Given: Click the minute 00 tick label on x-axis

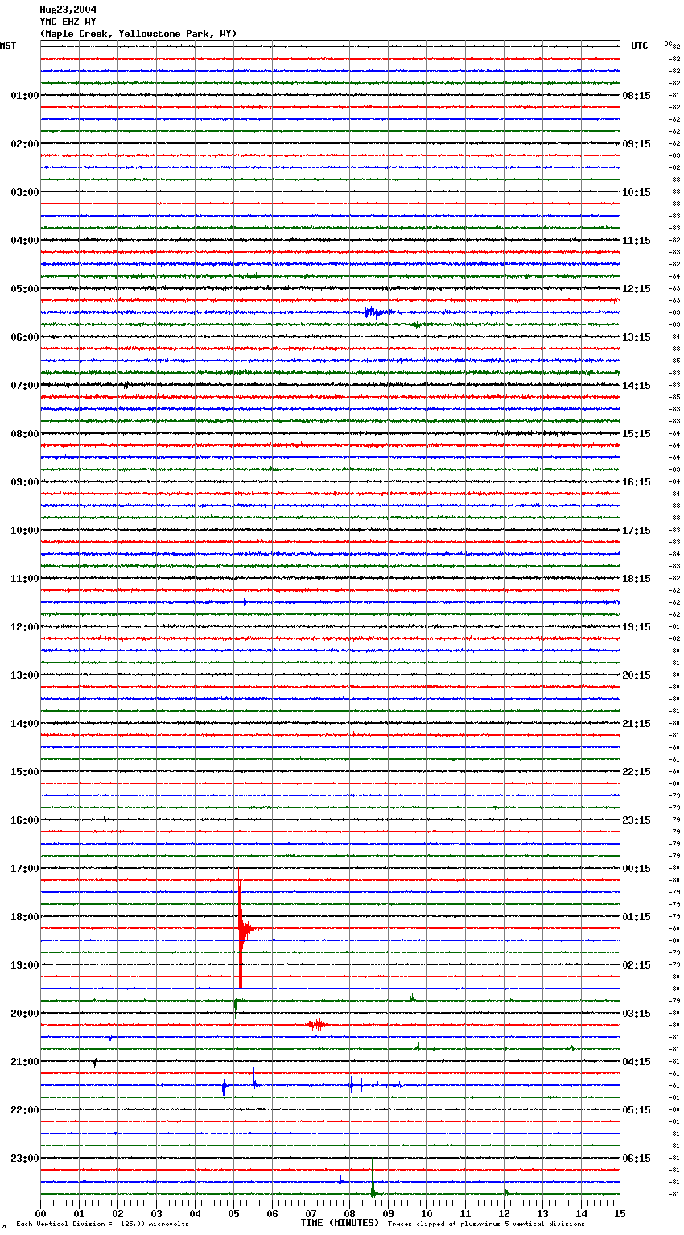Looking at the screenshot, I should point(40,1213).
